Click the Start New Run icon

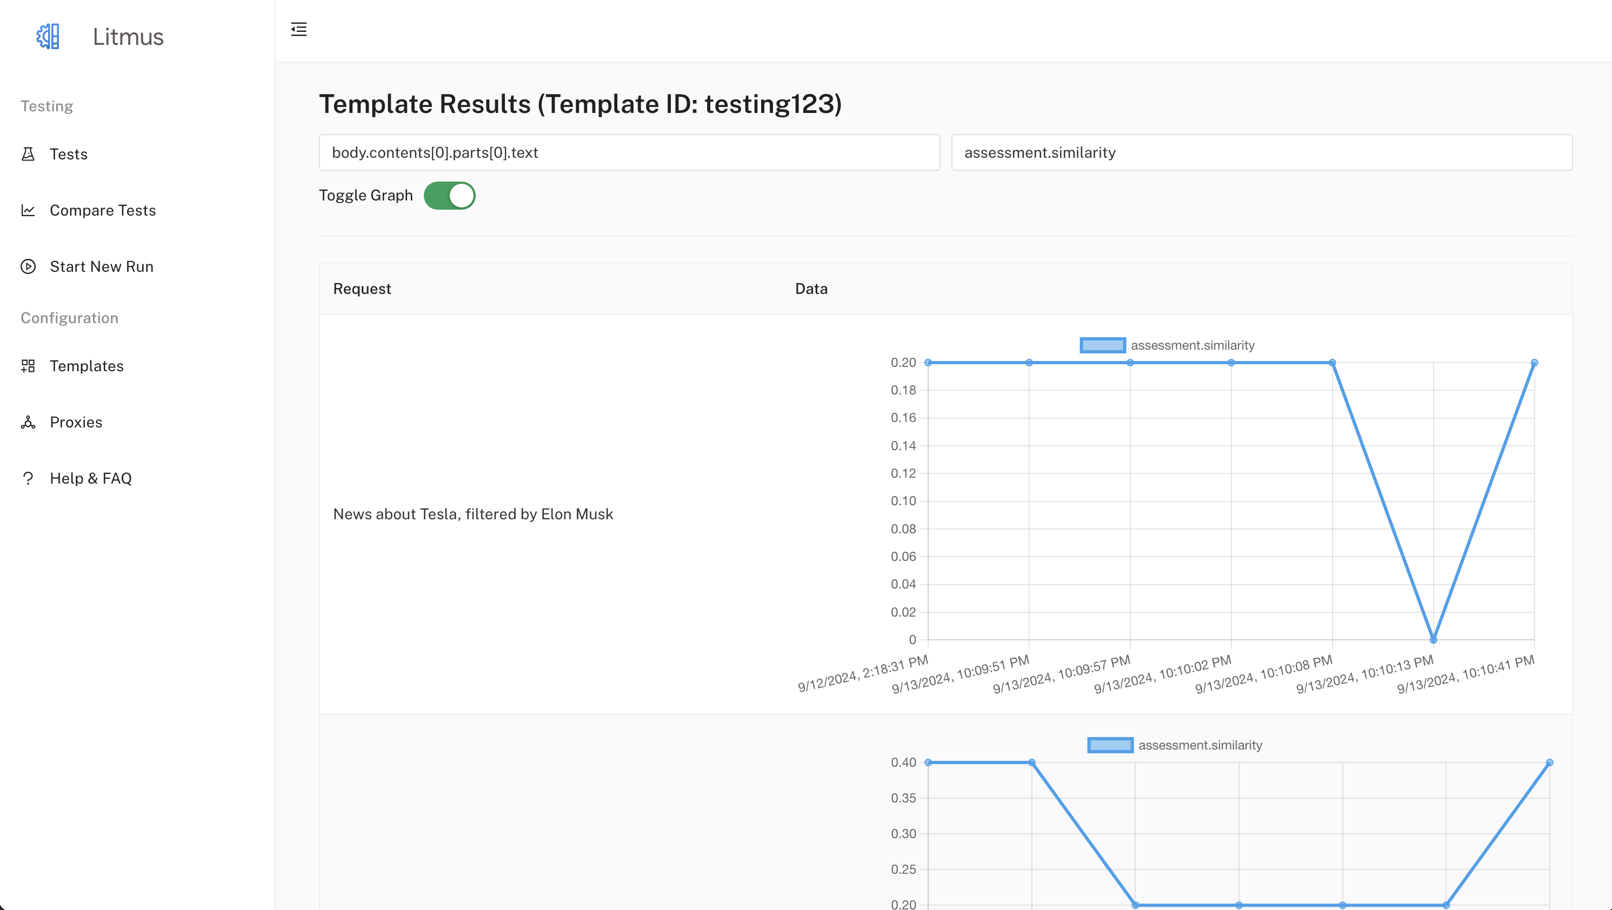pyautogui.click(x=29, y=266)
